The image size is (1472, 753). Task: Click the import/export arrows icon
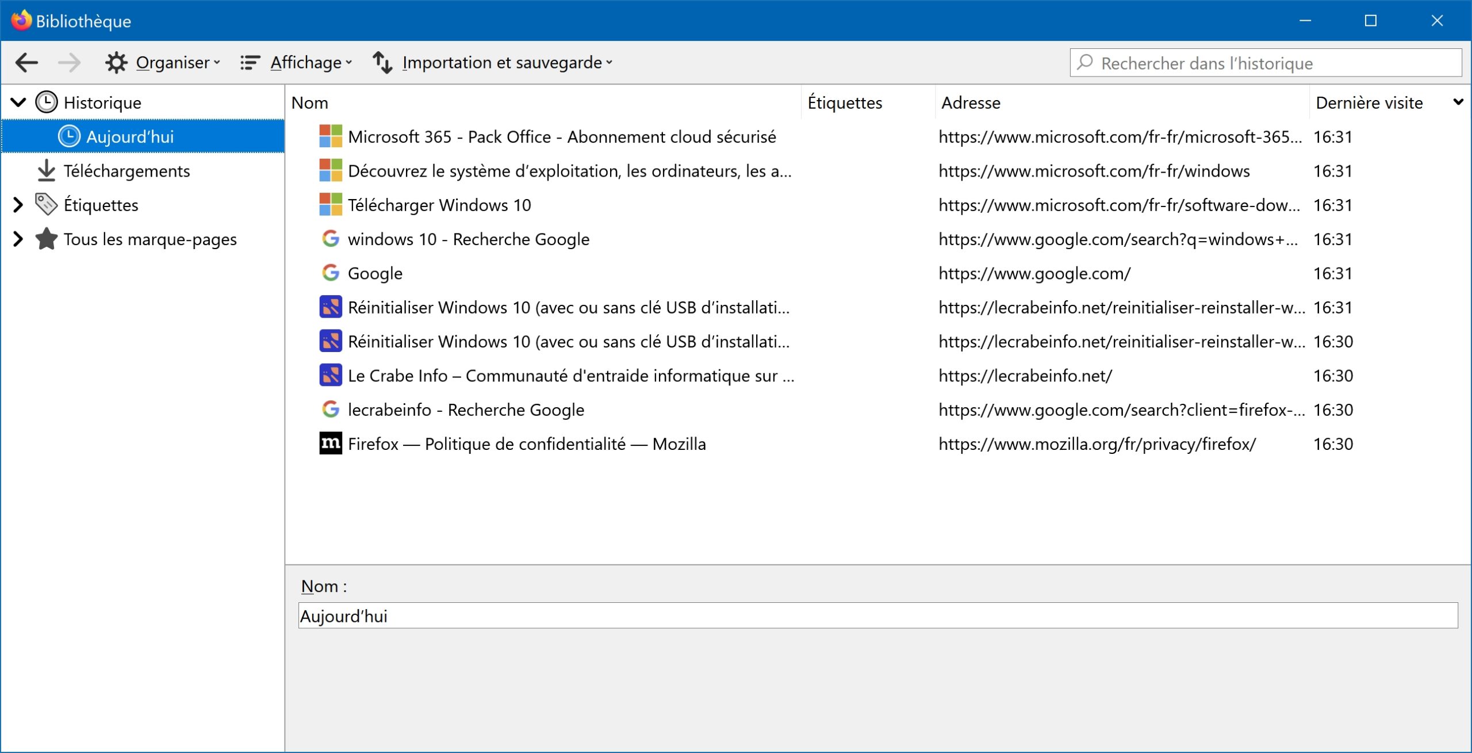[x=382, y=62]
